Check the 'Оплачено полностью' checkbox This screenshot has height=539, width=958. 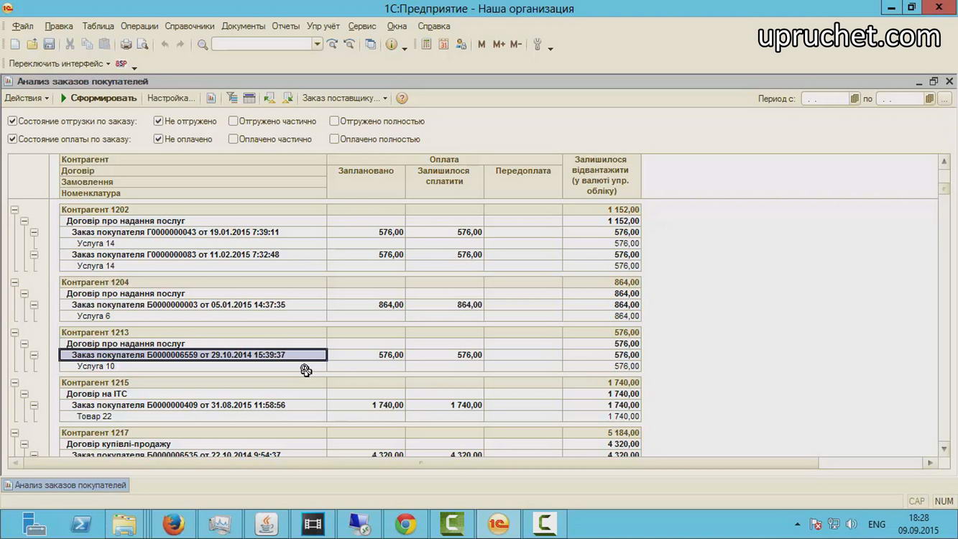[x=334, y=139]
